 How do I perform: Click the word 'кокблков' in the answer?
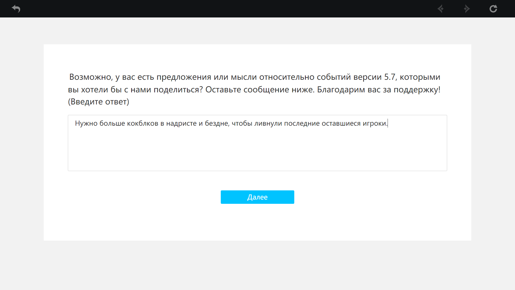point(142,123)
